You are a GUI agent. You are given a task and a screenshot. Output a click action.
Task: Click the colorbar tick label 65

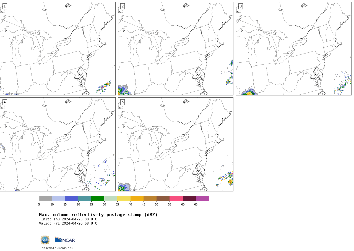pyautogui.click(x=196, y=204)
